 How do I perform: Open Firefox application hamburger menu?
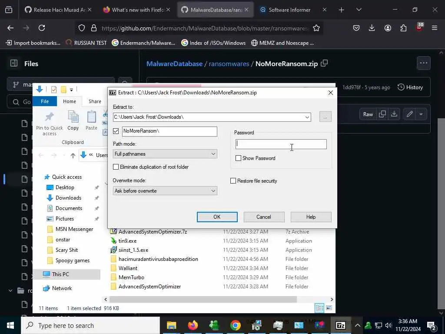point(435,28)
